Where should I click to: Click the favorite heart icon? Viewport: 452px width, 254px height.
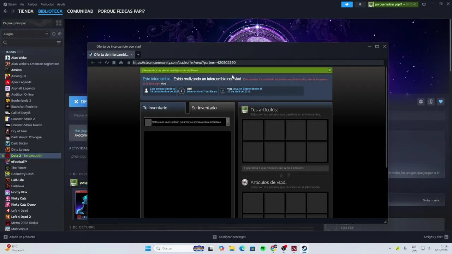(x=441, y=102)
